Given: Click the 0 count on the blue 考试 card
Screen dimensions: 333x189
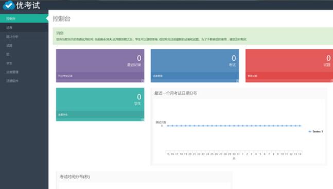Looking at the screenshot, I should pos(234,58).
